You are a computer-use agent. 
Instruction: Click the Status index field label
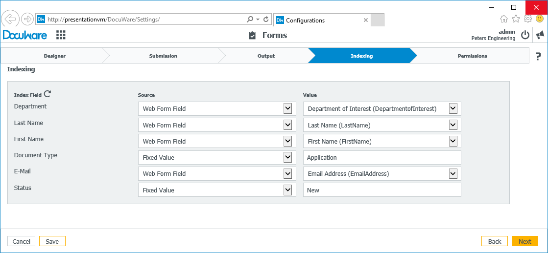point(23,188)
